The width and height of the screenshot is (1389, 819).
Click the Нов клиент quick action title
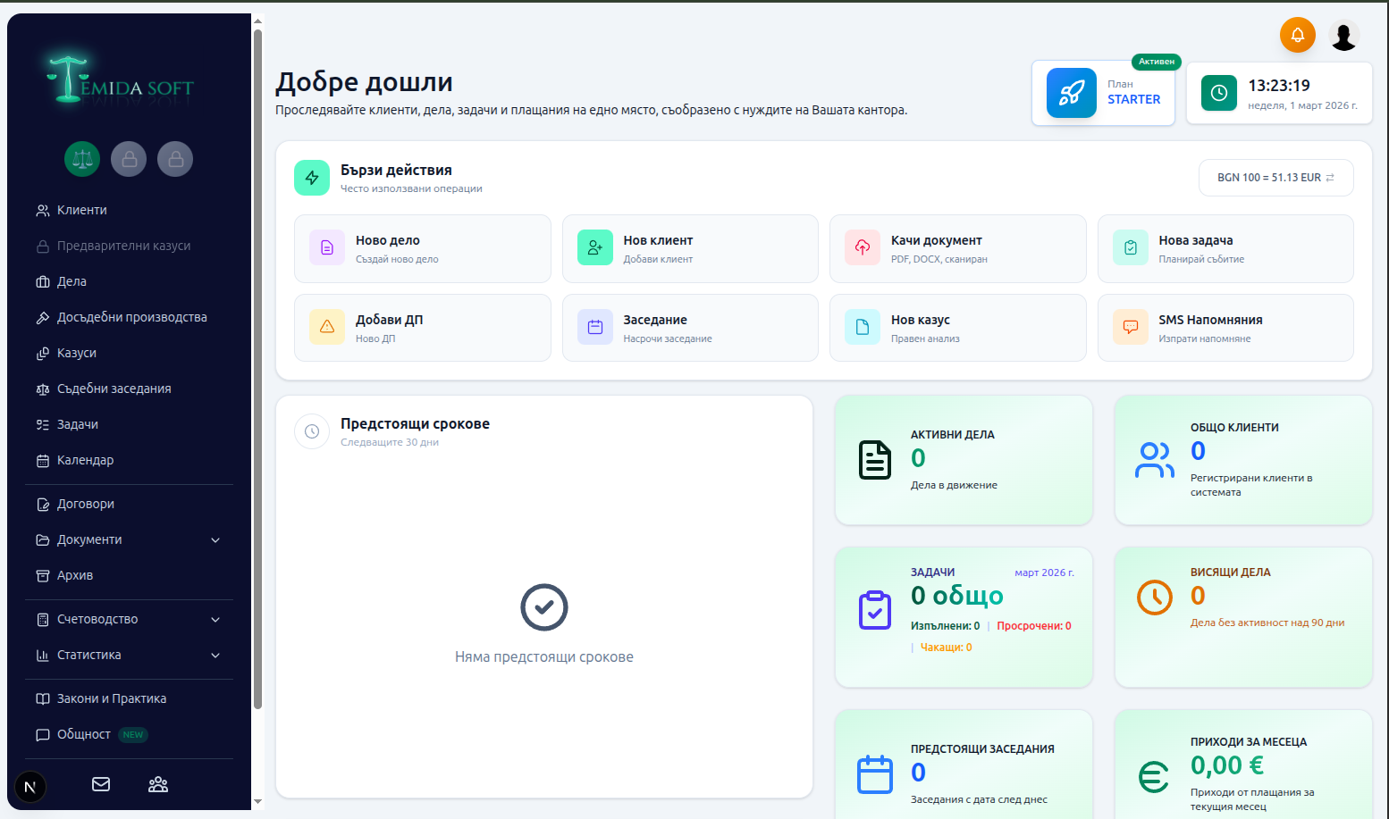pyautogui.click(x=658, y=240)
